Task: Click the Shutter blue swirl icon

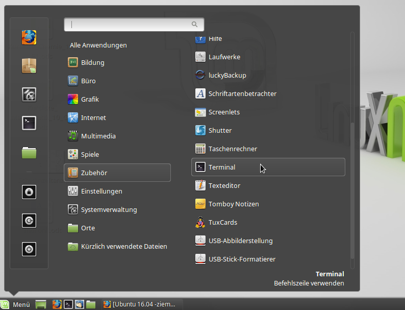Action: 200,130
